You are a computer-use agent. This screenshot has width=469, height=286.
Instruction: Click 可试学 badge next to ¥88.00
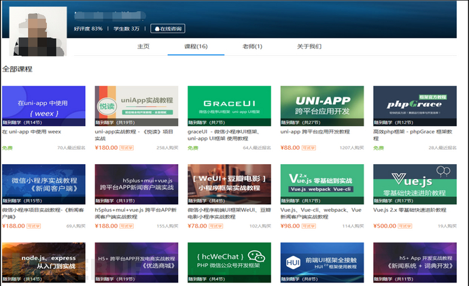point(309,148)
